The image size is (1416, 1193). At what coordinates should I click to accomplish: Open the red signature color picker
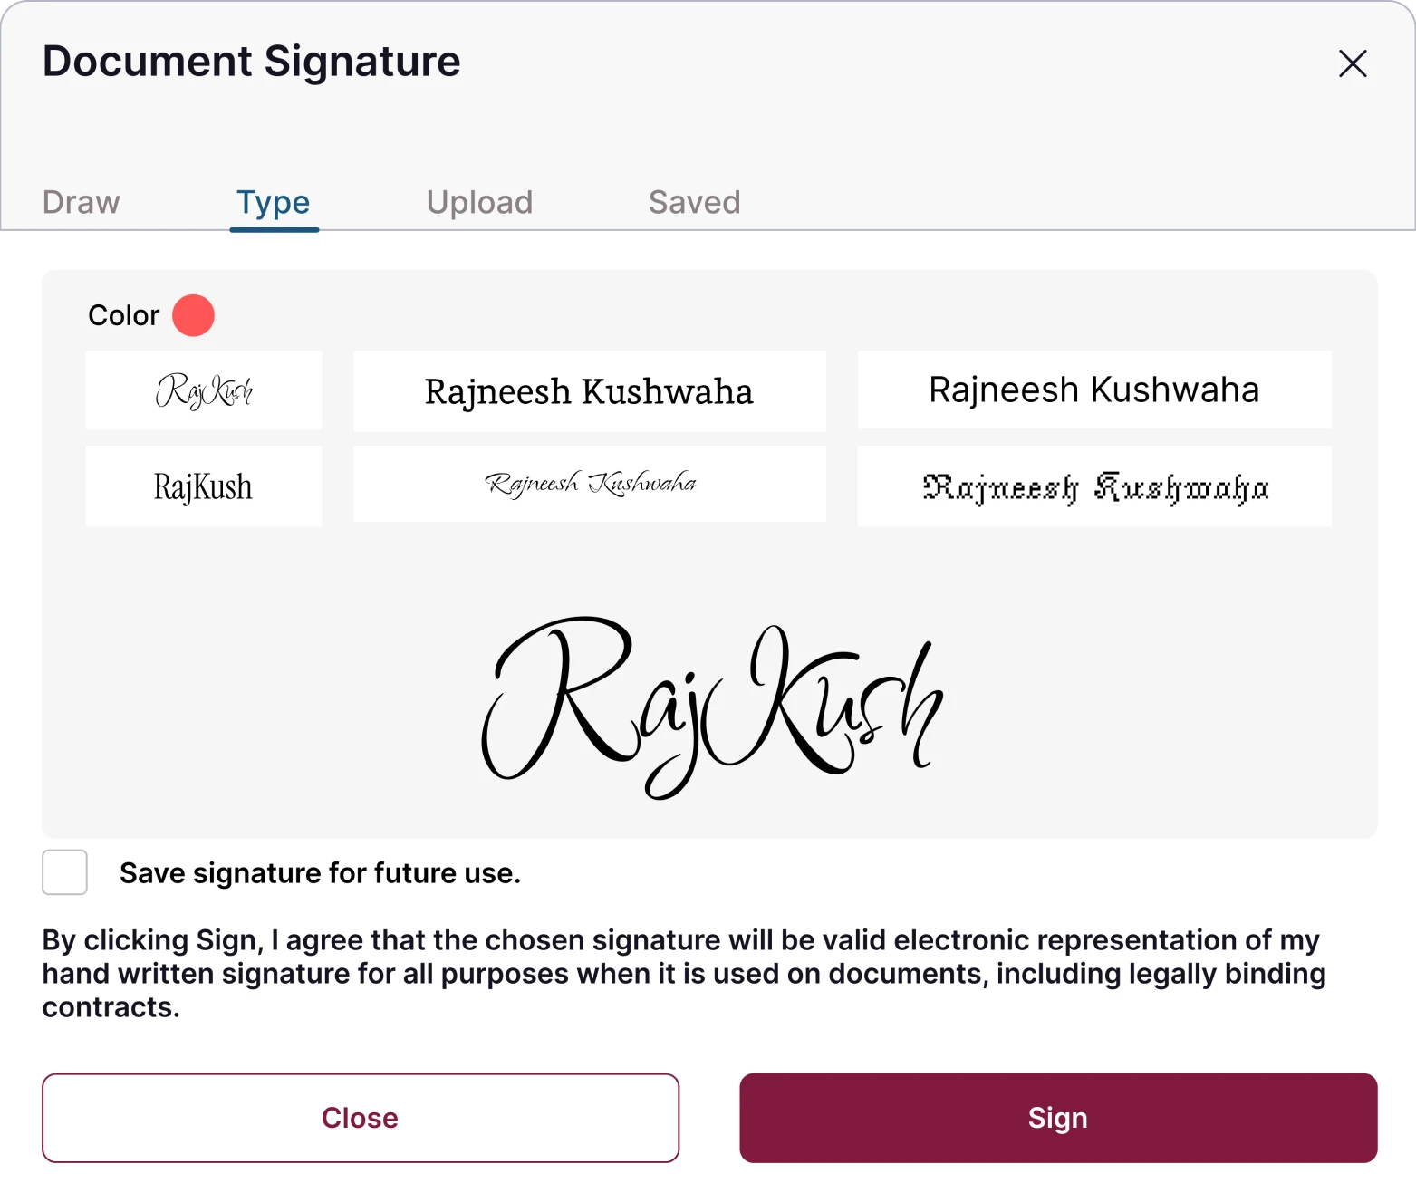(x=193, y=315)
